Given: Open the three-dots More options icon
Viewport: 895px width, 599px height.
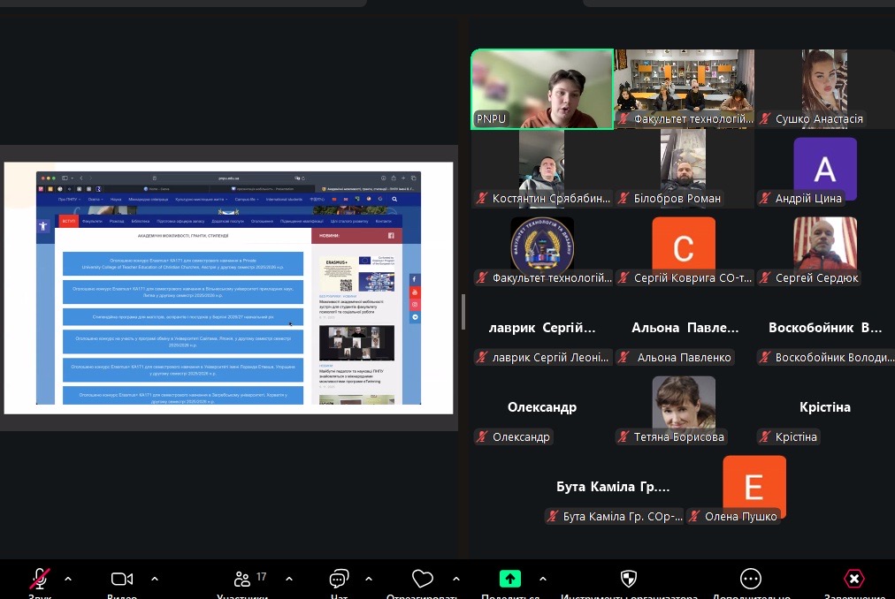Looking at the screenshot, I should pyautogui.click(x=750, y=579).
